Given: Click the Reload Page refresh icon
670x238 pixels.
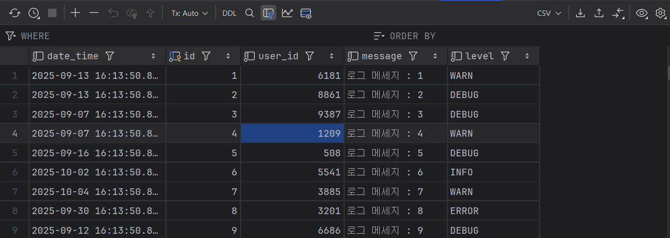Looking at the screenshot, I should pos(15,13).
